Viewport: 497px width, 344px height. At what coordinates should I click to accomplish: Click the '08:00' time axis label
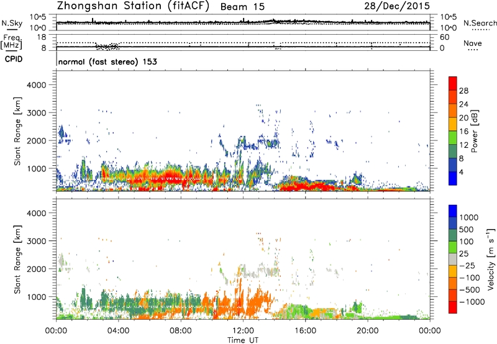tap(181, 331)
